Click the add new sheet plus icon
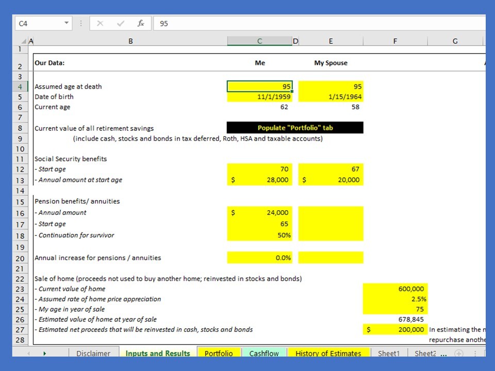Viewport: 495px width, 371px height. (459, 353)
